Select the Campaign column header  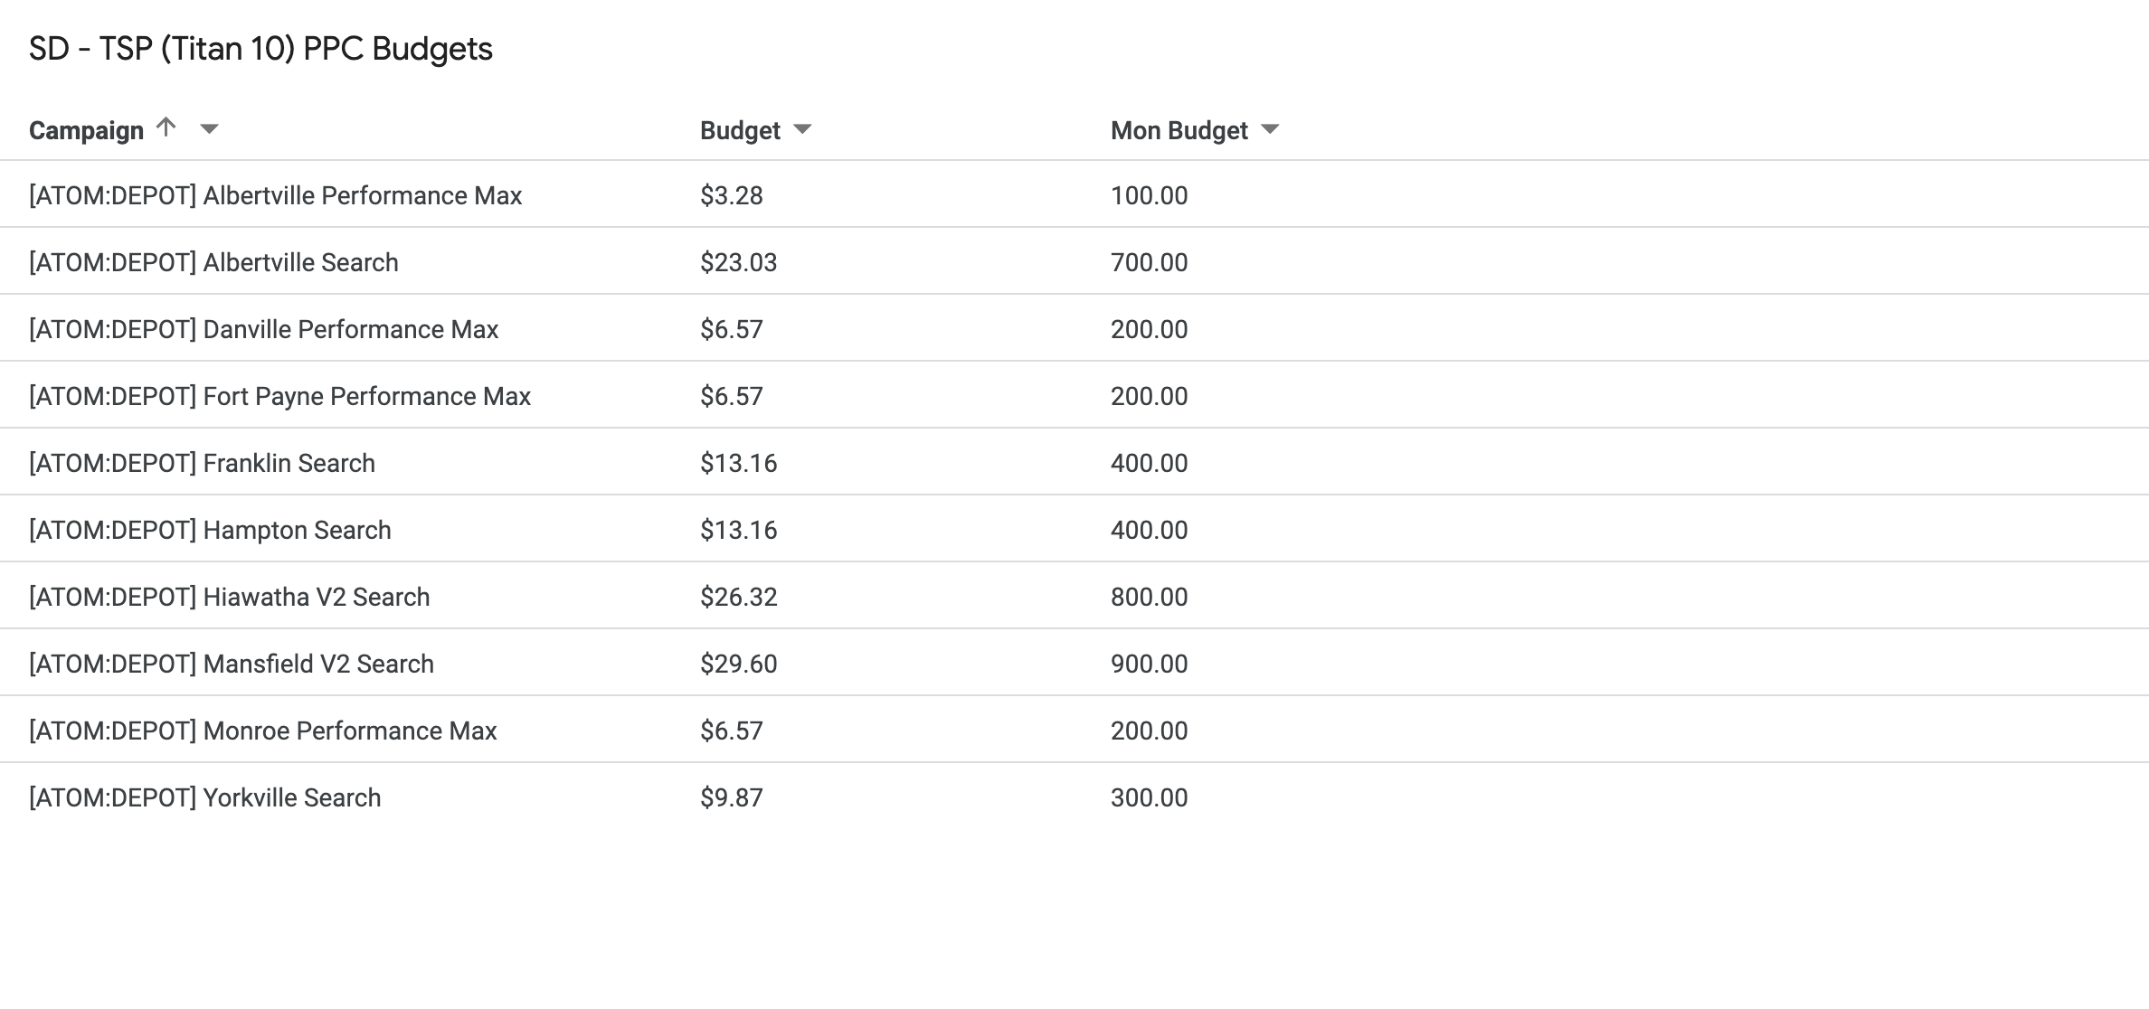86,129
